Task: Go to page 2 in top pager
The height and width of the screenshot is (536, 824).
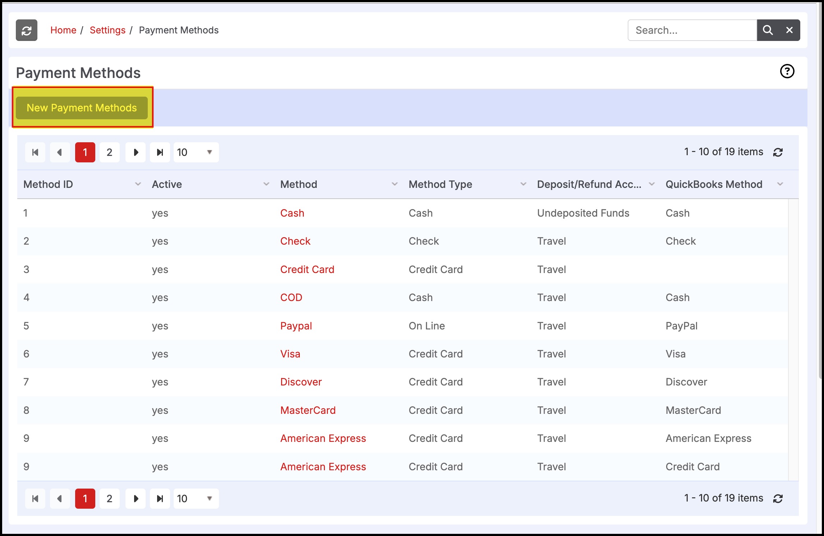Action: 110,152
